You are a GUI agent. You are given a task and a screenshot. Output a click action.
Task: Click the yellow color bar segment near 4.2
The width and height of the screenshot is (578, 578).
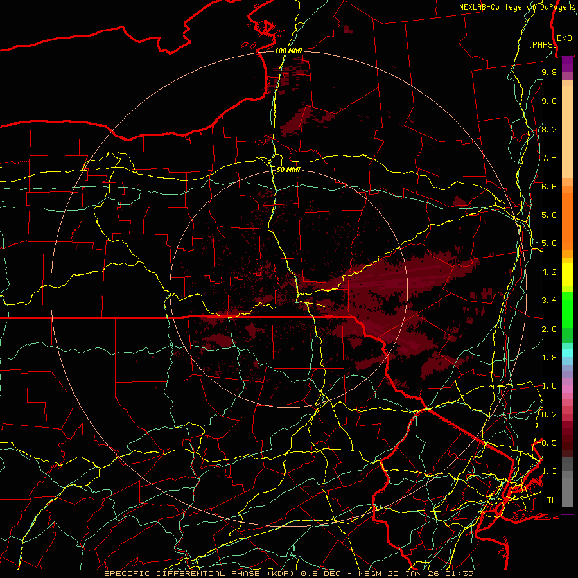(x=567, y=275)
